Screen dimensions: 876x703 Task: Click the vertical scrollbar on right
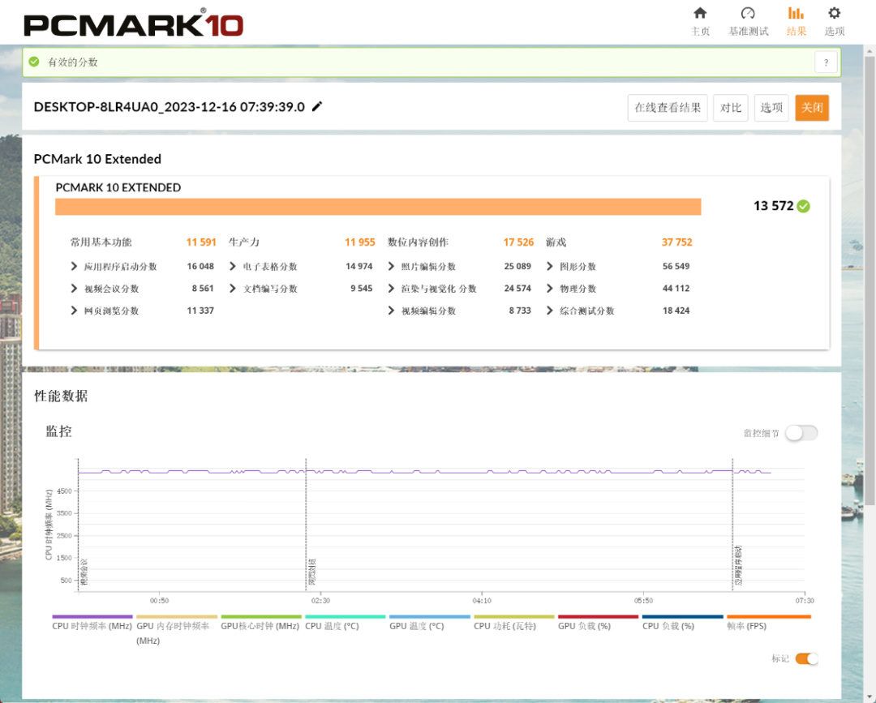pos(870,279)
